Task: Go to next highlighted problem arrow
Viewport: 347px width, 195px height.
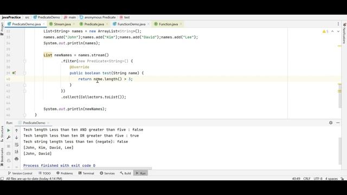Action: pyautogui.click(x=338, y=31)
